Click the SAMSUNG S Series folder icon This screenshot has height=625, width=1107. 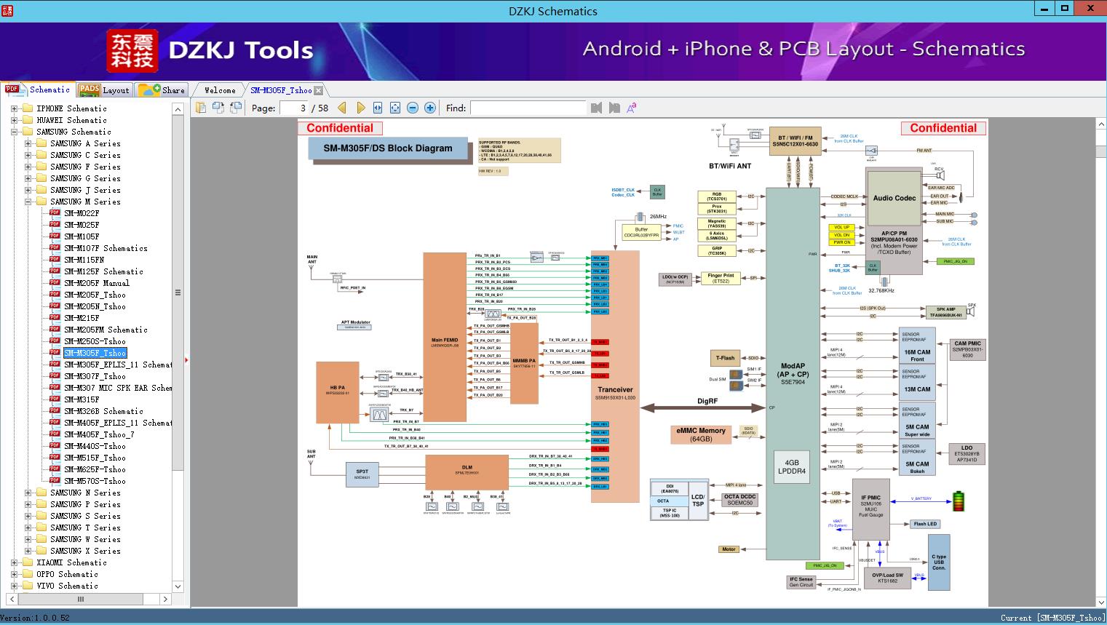click(41, 516)
